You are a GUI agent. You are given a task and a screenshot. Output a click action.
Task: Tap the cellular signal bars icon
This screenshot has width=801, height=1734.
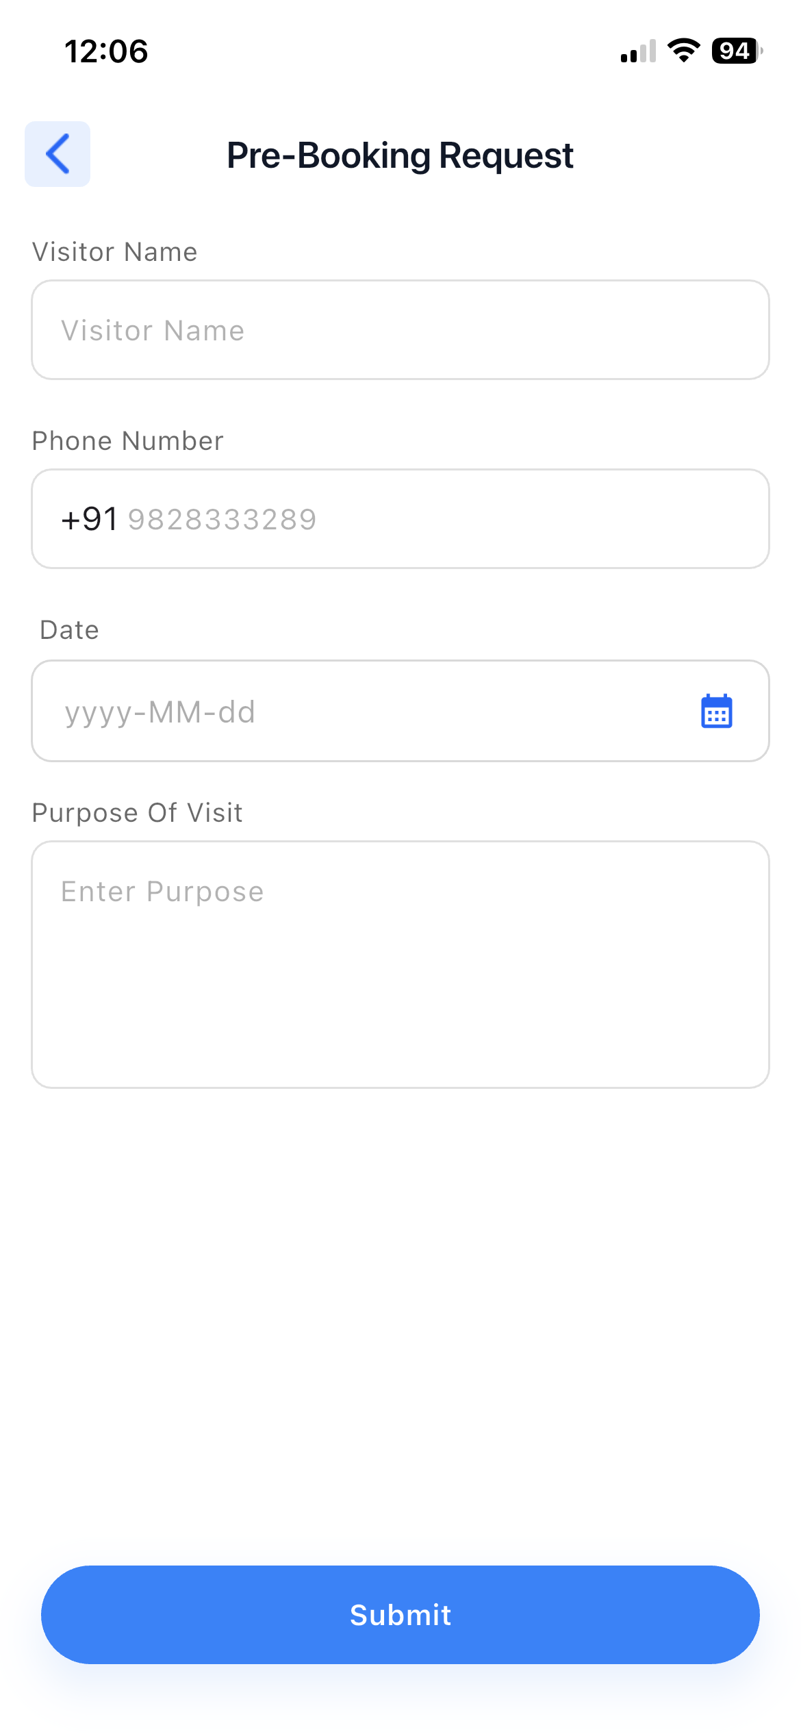[x=638, y=51]
